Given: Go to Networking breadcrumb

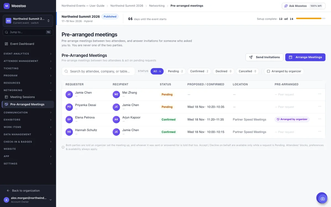Looking at the screenshot, I should coord(157,6).
